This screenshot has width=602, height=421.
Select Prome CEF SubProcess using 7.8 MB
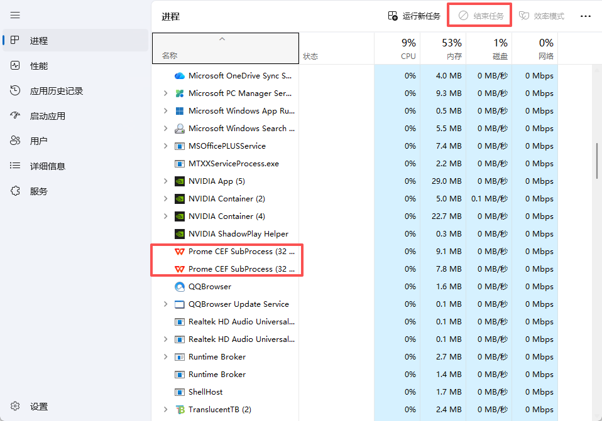coord(241,269)
